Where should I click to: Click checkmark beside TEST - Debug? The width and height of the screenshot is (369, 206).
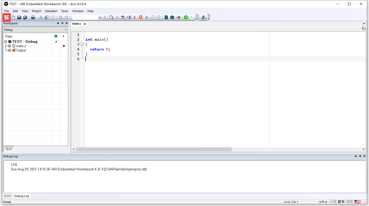(56, 42)
